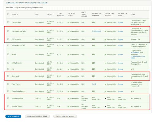Check the Eva row checkbox

click(x=8, y=69)
